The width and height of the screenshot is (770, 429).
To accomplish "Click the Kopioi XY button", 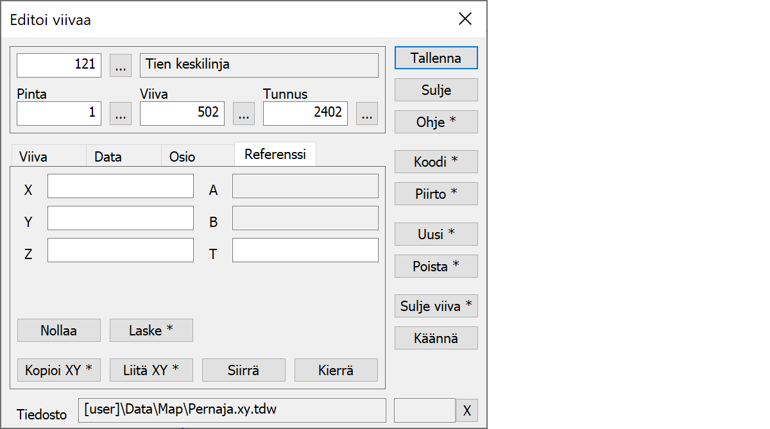I will pyautogui.click(x=59, y=370).
